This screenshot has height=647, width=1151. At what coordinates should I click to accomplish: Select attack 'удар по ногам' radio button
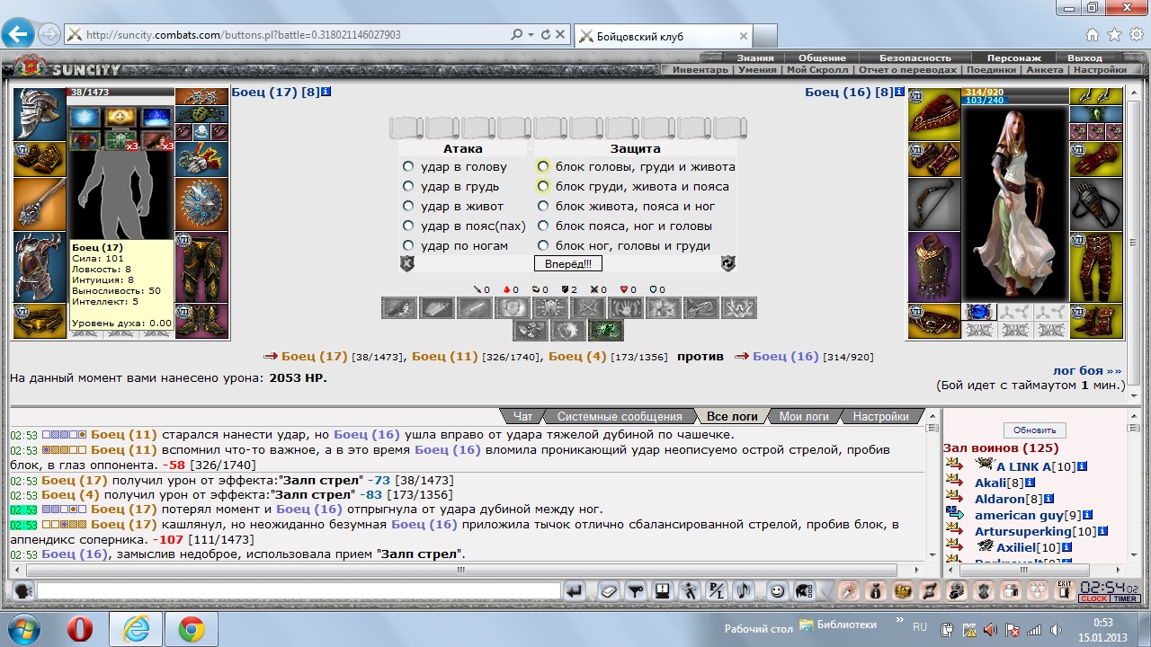pos(408,245)
